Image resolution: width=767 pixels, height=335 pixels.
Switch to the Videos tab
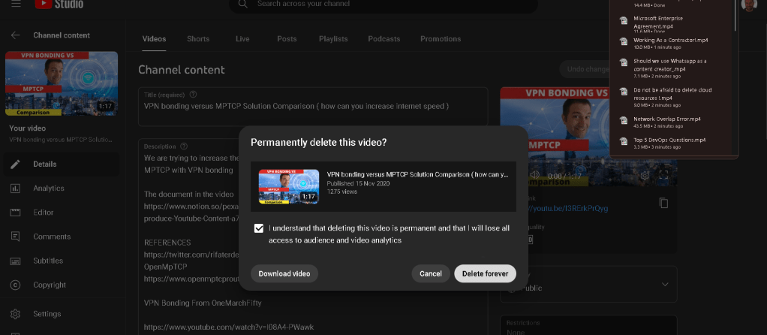(154, 39)
